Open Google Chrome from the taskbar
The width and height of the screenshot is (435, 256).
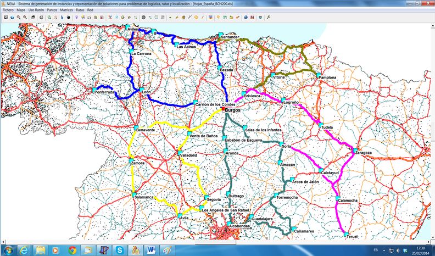pyautogui.click(x=72, y=250)
